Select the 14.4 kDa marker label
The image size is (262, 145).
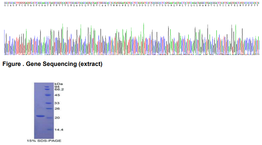[59, 130]
